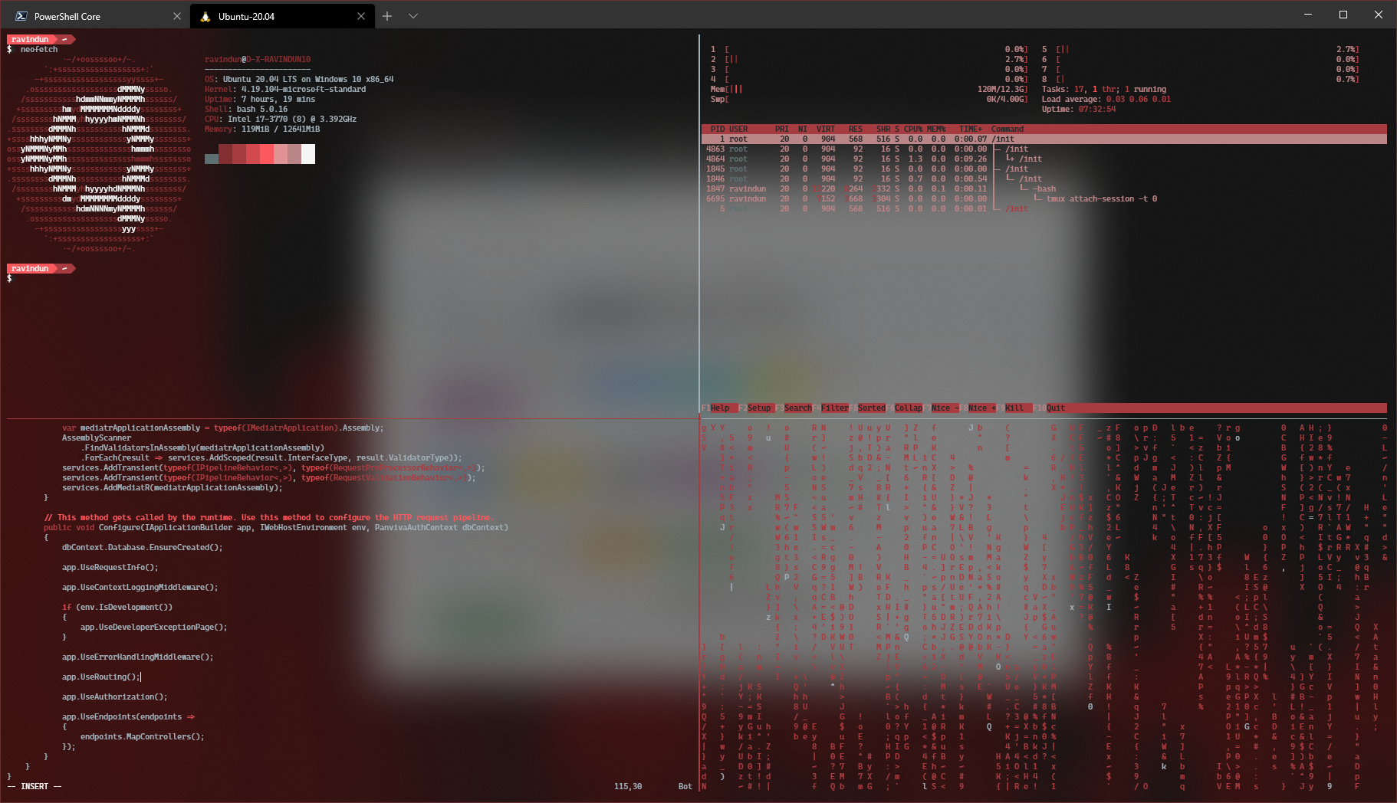Click 'dbContext.Database.EnsureCreated();' line
Viewport: 1397px width, 803px height.
142,547
